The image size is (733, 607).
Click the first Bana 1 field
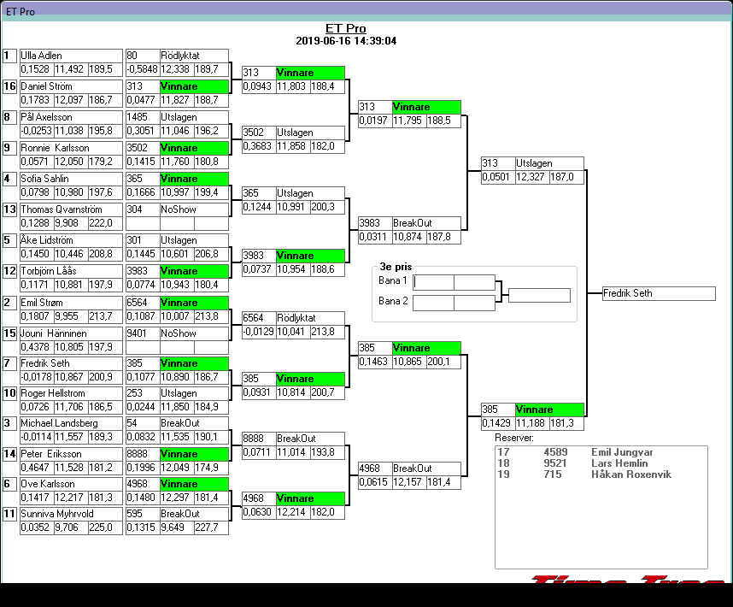pyautogui.click(x=433, y=281)
